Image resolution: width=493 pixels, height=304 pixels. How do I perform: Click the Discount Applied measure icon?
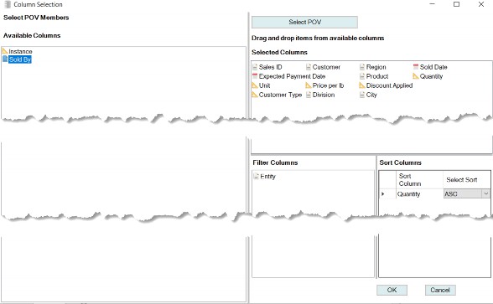[x=362, y=85]
